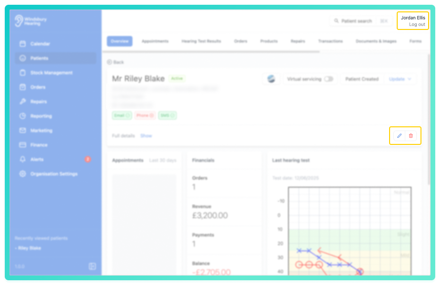Click the red trash delete icon
This screenshot has height=285, width=440.
[411, 136]
